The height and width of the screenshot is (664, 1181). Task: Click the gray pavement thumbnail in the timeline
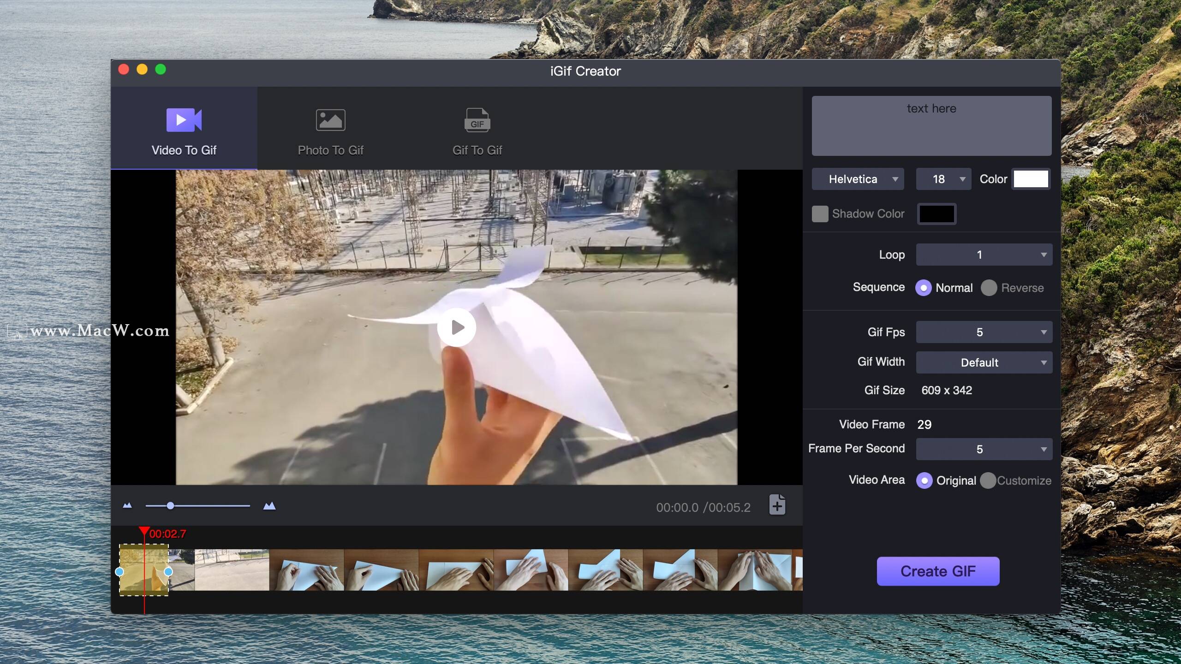232,570
